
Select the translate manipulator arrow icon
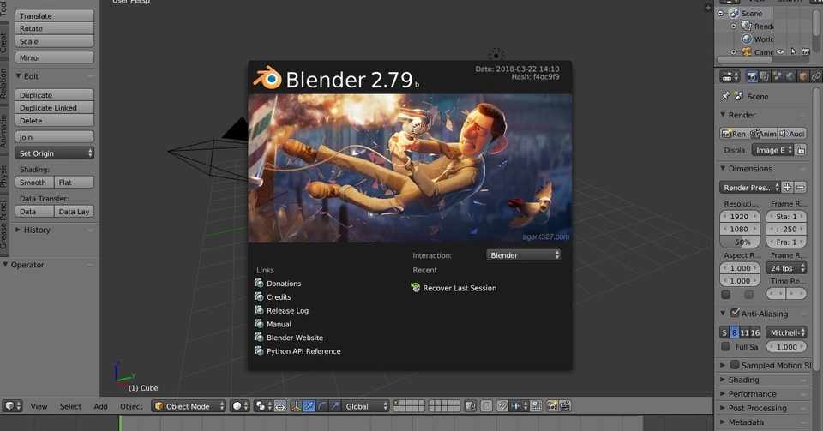click(x=309, y=406)
